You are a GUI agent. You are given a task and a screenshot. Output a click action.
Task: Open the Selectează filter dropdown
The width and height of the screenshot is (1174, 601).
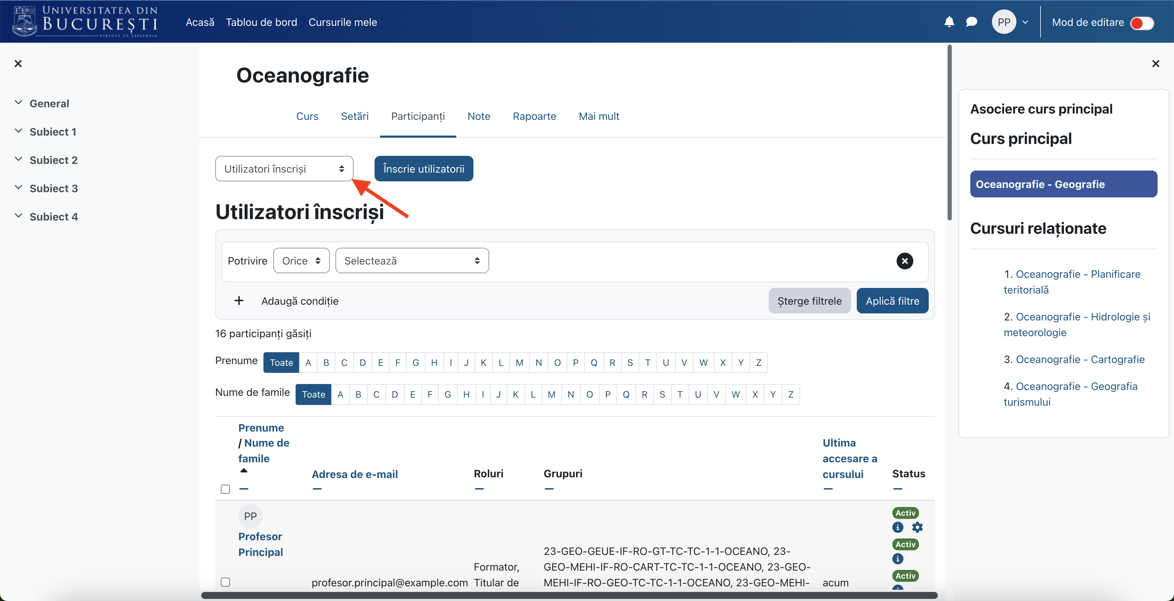pos(412,261)
